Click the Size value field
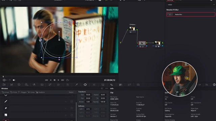This screenshot has width=216, height=121. [88, 95]
